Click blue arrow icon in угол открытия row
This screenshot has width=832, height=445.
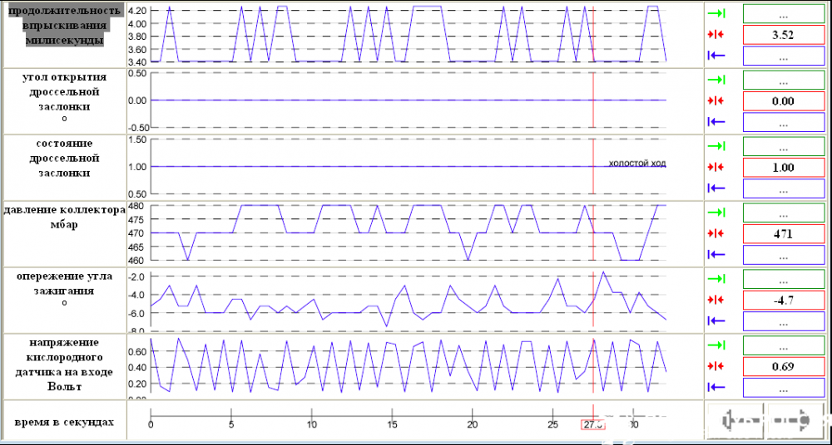pyautogui.click(x=717, y=122)
